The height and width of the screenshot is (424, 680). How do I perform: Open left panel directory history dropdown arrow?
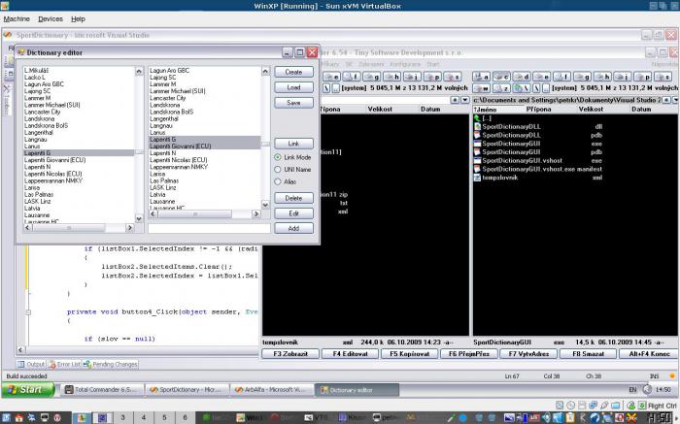[x=465, y=100]
